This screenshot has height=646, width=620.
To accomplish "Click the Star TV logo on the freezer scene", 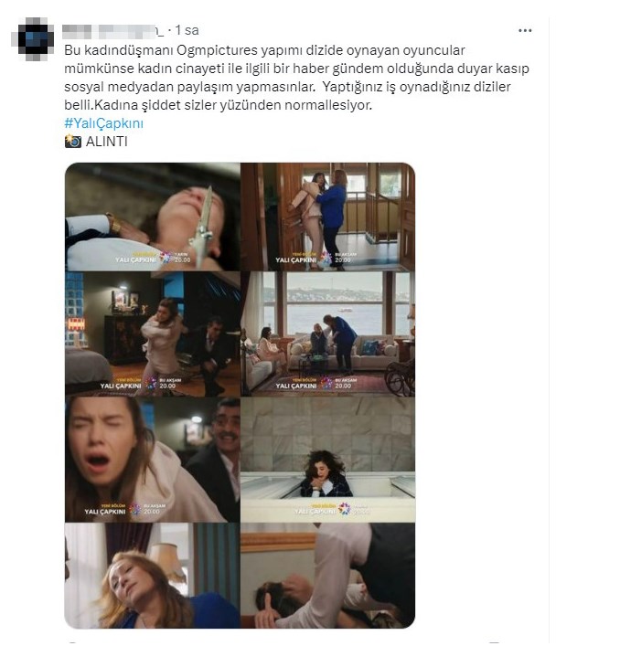I will click(345, 509).
